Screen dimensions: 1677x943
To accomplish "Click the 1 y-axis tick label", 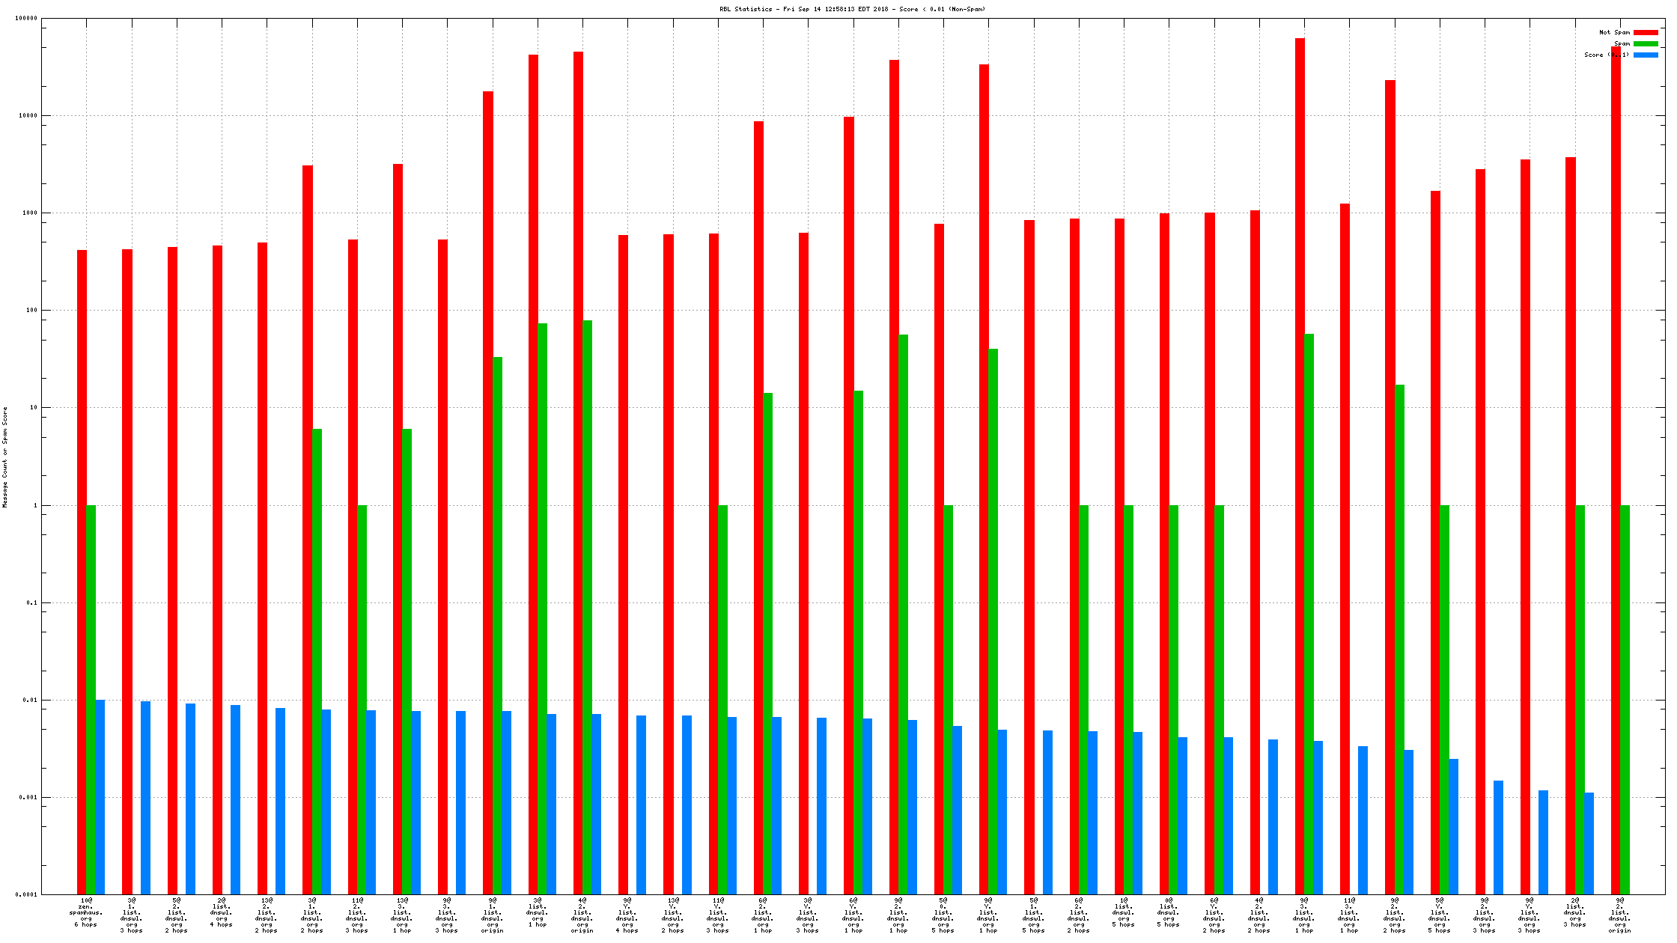I will click(35, 506).
